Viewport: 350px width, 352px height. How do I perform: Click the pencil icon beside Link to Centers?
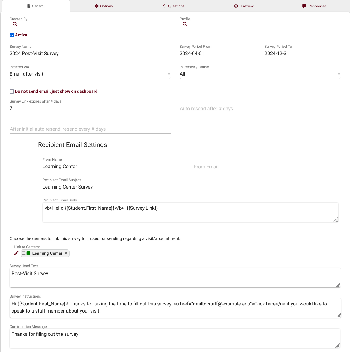[x=17, y=253]
